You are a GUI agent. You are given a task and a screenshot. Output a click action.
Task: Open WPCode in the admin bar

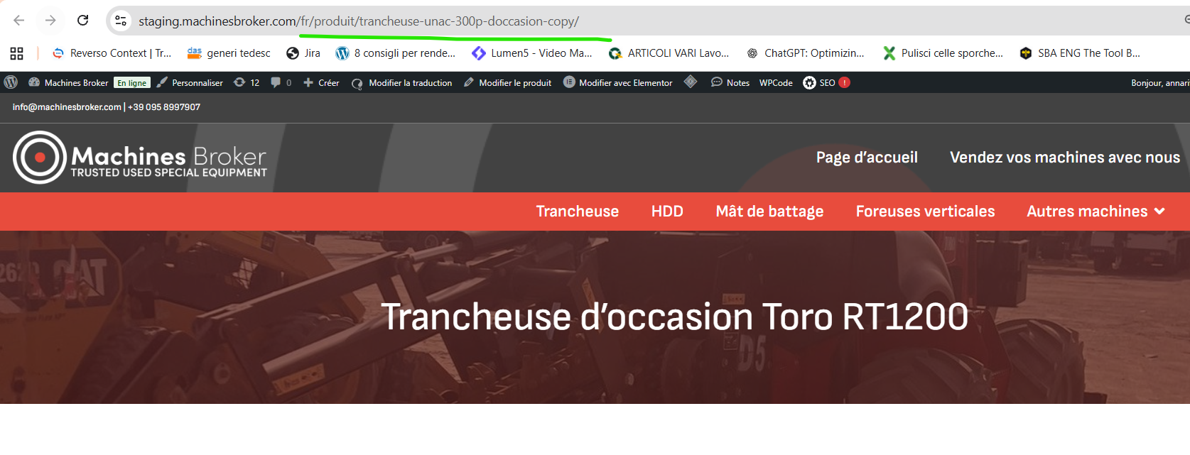pyautogui.click(x=776, y=82)
